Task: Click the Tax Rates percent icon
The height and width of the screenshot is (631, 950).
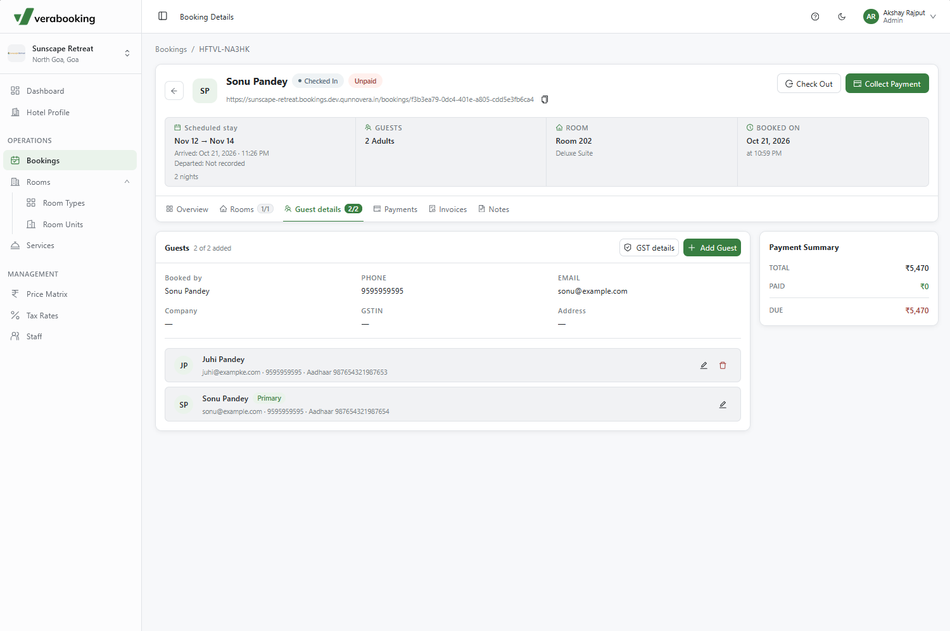Action: tap(15, 315)
